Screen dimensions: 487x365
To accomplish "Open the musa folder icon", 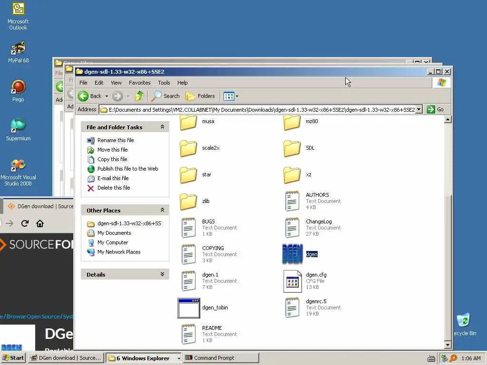I will coord(188,123).
